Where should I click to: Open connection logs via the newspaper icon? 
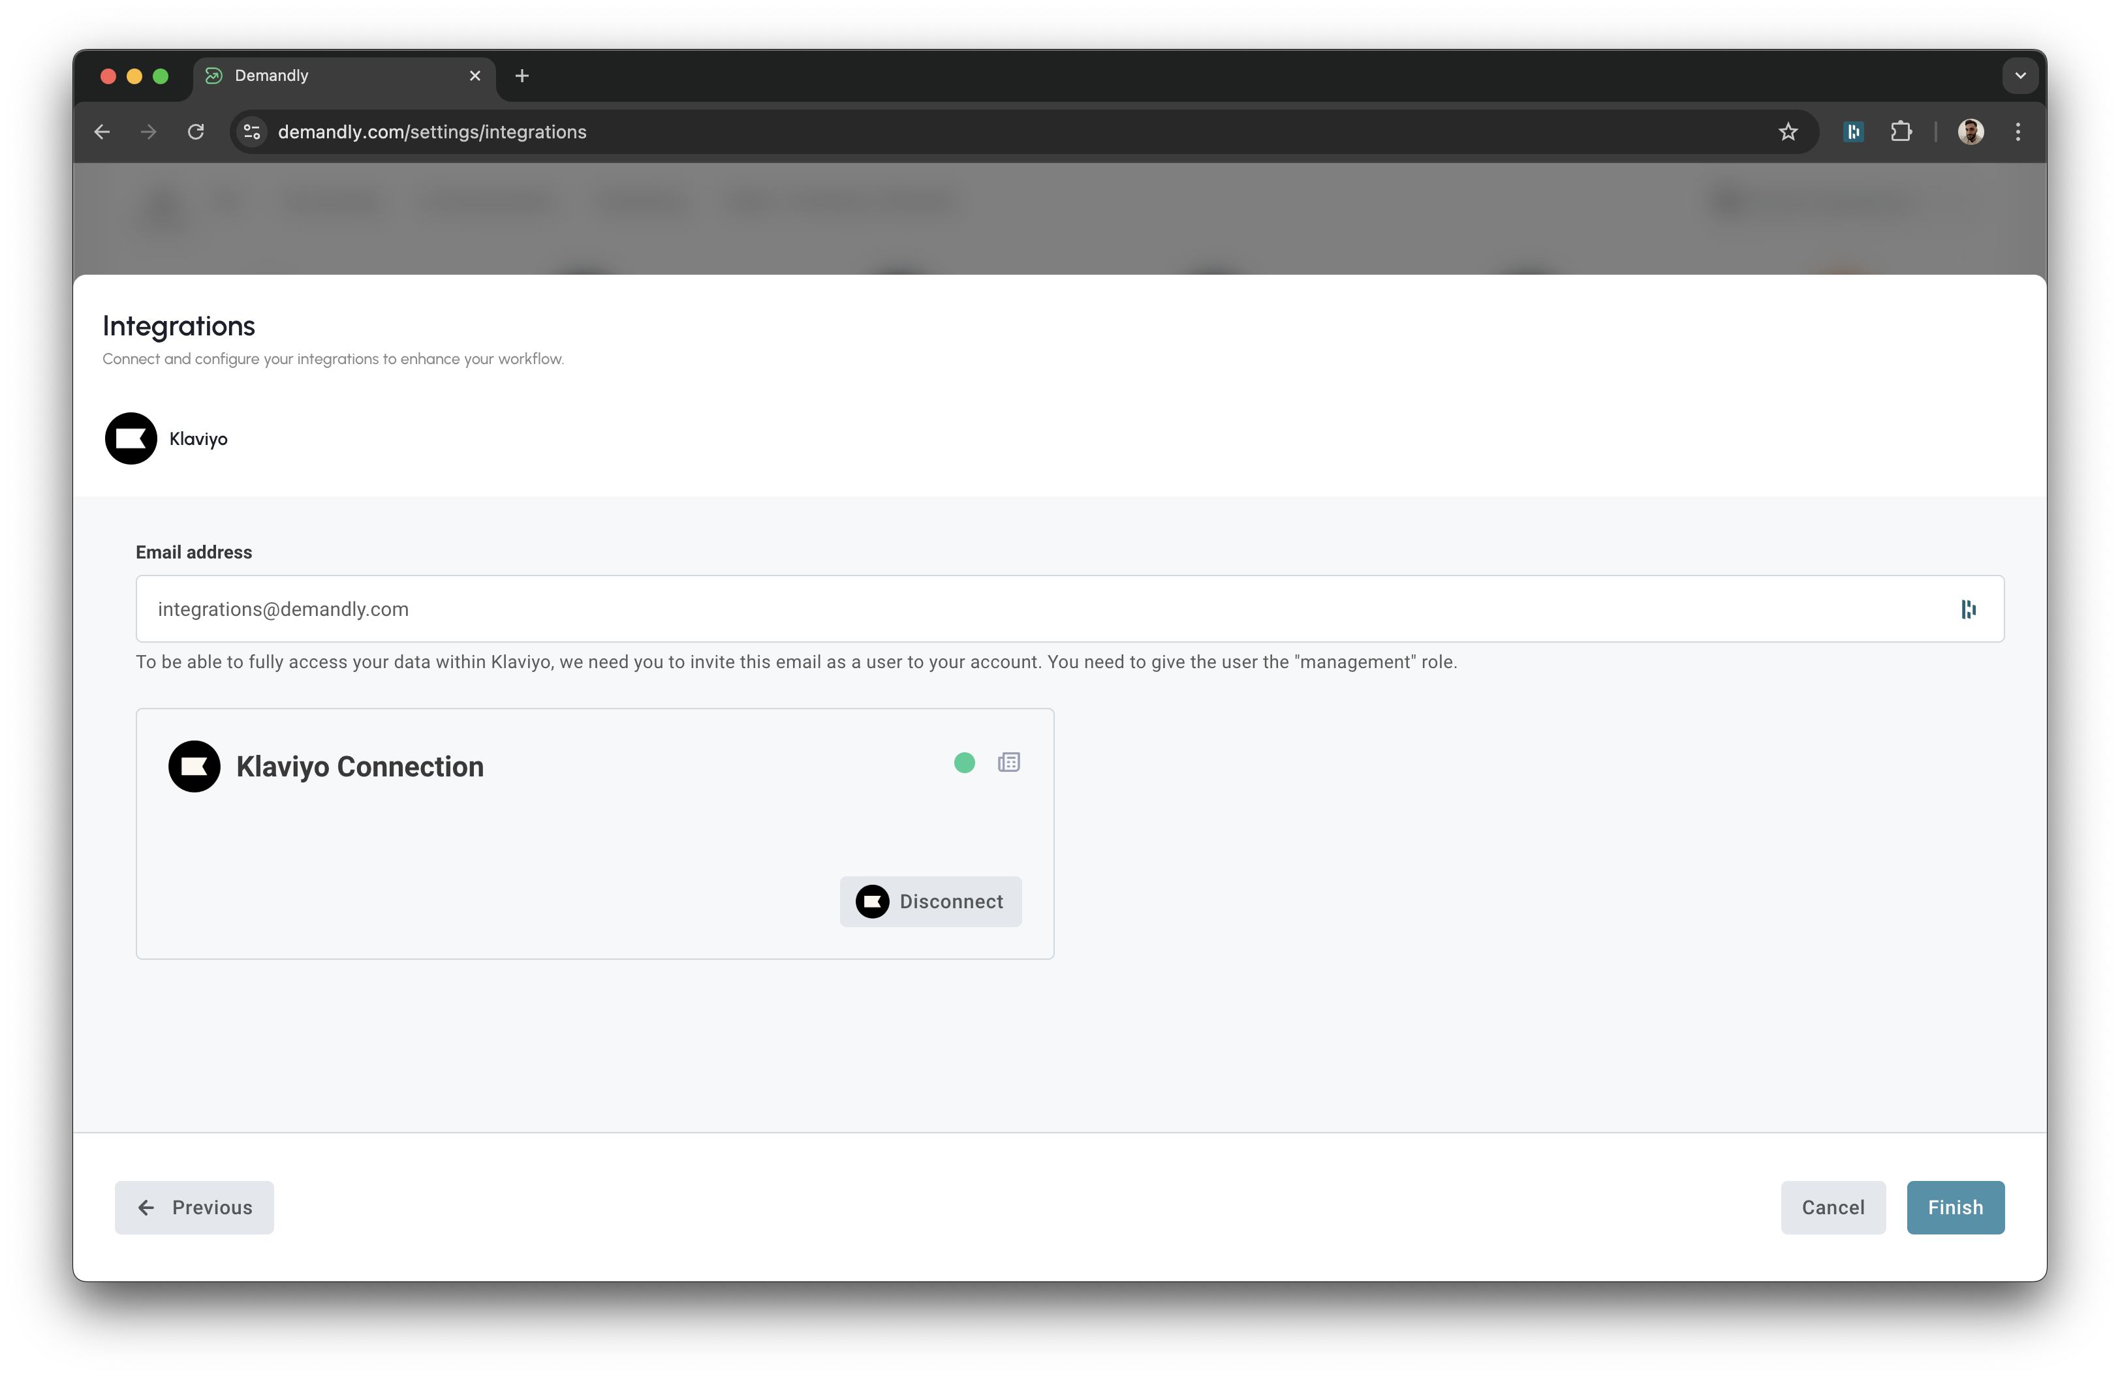click(x=1008, y=762)
